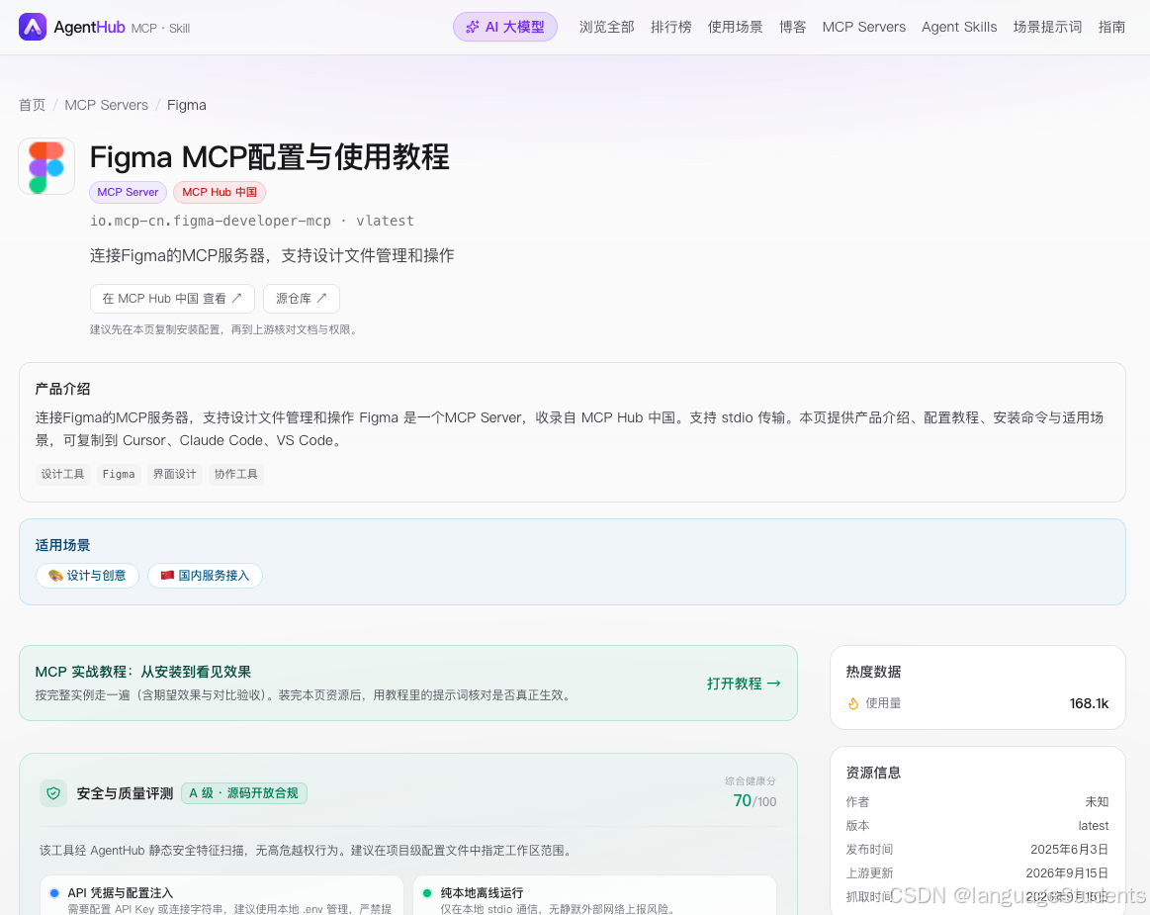Select the 设计与创意 scenario chip

(x=87, y=576)
